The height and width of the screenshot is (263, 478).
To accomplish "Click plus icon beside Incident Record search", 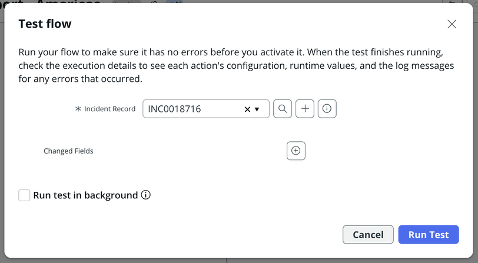I will (304, 109).
